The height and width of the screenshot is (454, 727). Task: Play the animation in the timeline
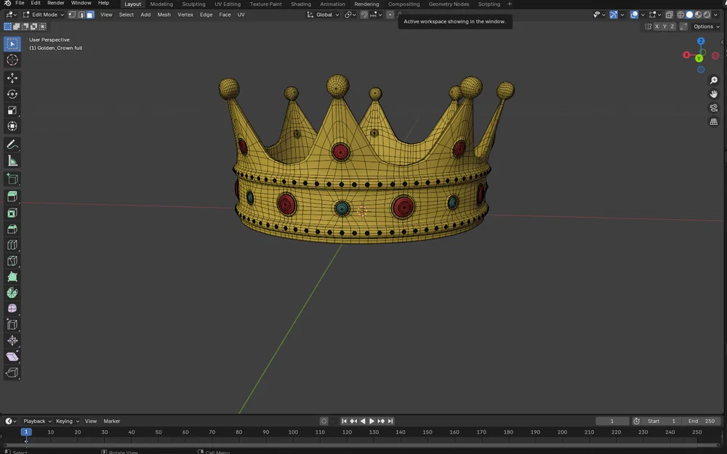371,420
